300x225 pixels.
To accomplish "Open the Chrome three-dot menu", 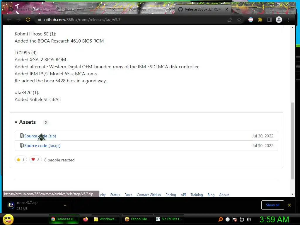I will (x=288, y=20).
